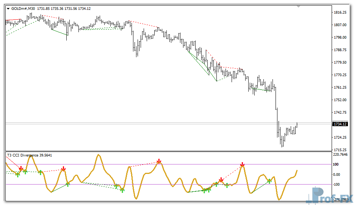
Task: Click the 1816.25 price axis label
Action: pyautogui.click(x=341, y=13)
